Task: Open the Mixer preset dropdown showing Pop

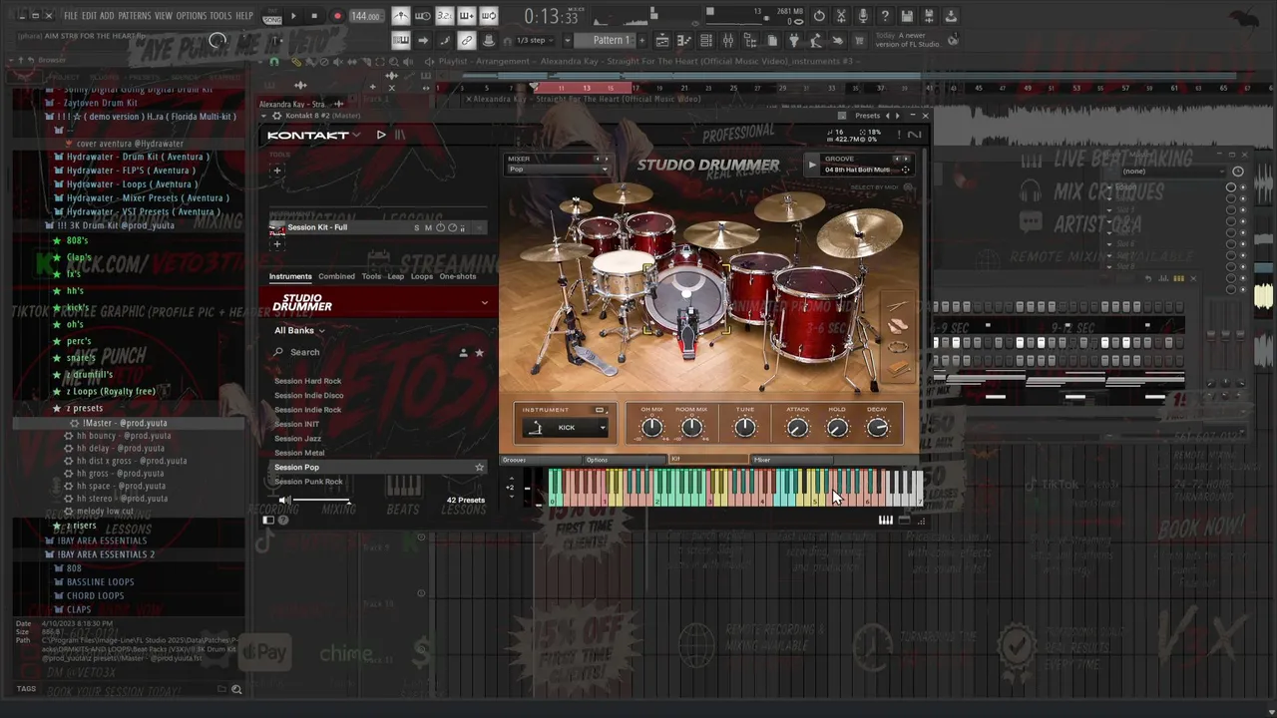Action: pos(558,169)
